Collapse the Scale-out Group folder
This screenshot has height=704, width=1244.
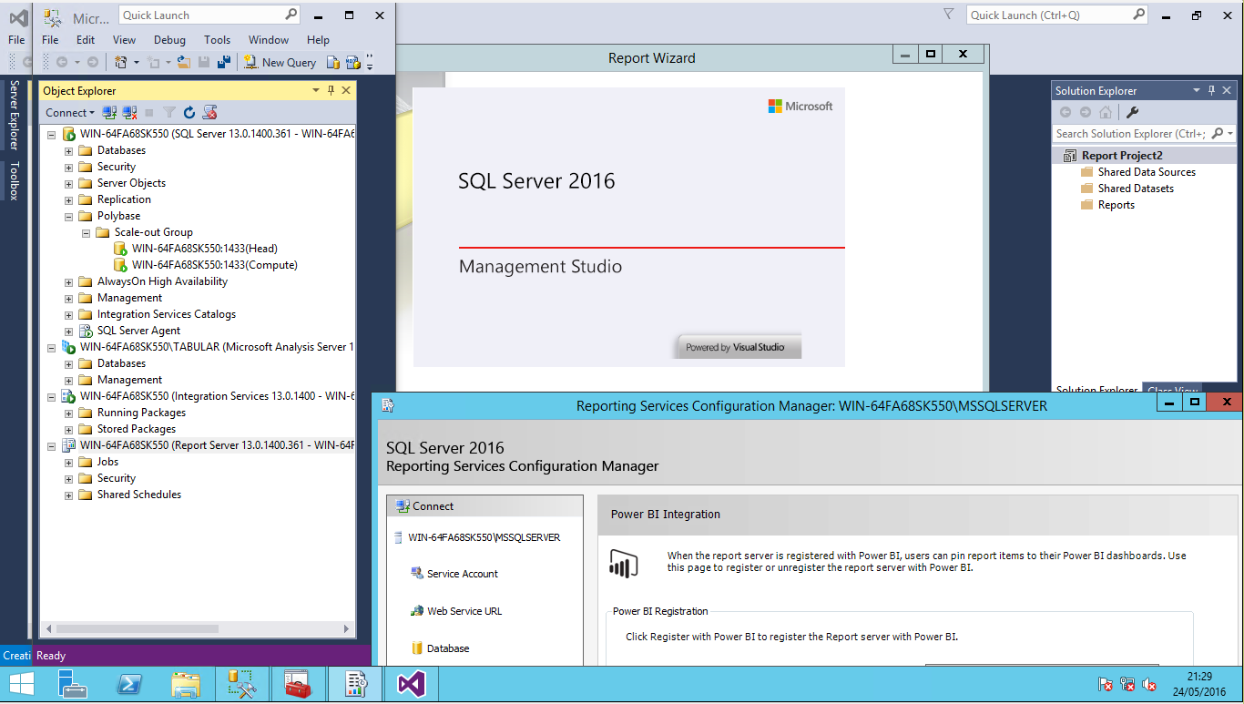(x=86, y=233)
